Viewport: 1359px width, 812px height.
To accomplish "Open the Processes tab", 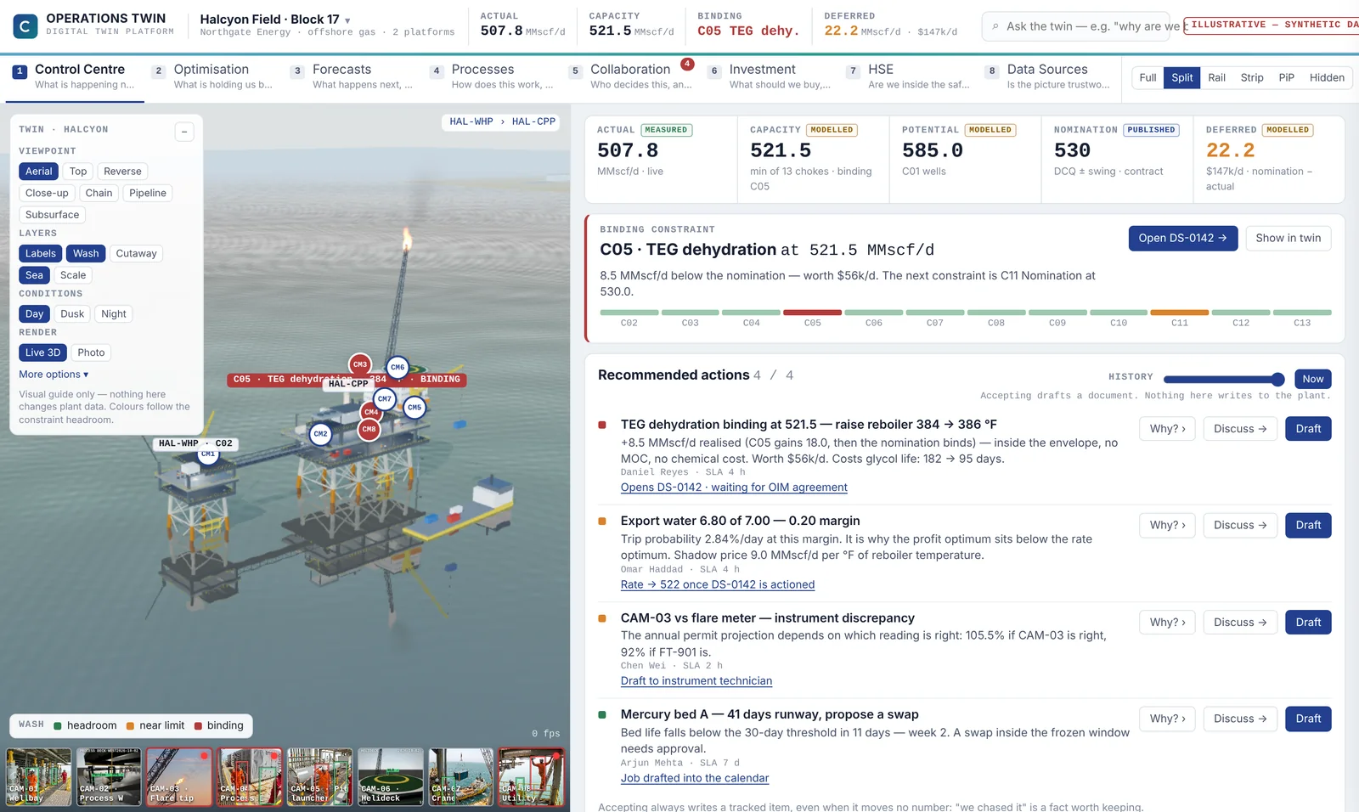I will [x=492, y=76].
